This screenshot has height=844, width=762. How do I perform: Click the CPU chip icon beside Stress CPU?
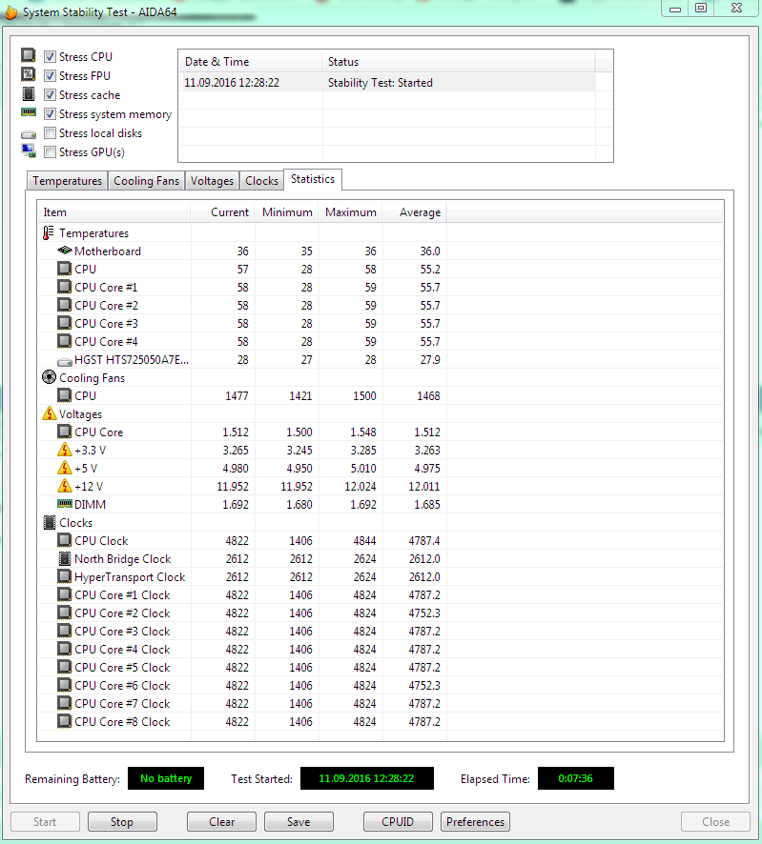click(x=29, y=55)
